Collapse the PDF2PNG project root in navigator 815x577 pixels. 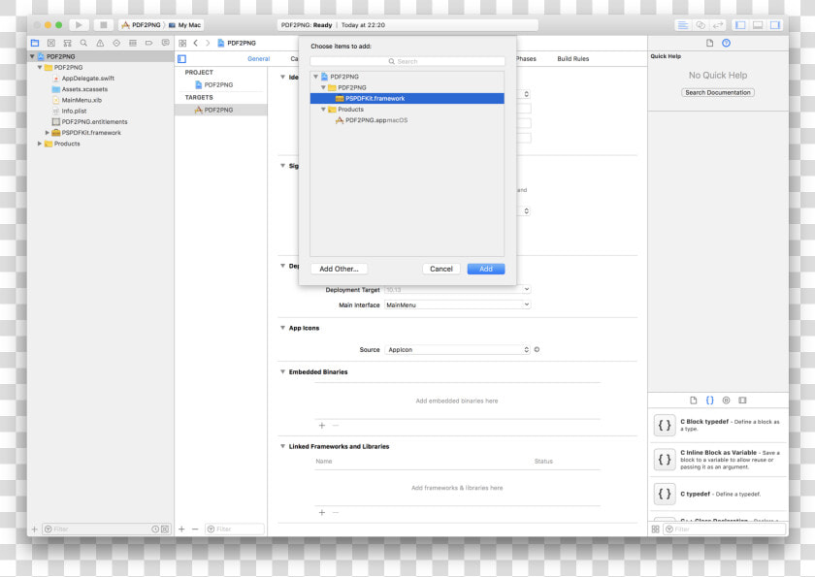[32, 56]
